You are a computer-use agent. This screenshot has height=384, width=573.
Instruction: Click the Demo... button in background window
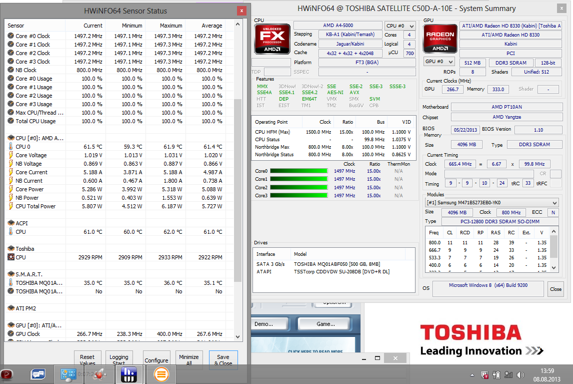click(270, 324)
